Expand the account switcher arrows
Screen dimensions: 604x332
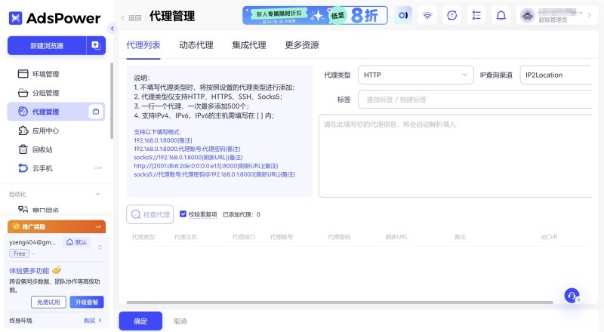(100, 247)
